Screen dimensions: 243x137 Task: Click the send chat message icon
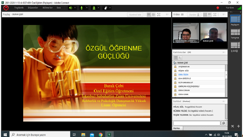(224, 123)
